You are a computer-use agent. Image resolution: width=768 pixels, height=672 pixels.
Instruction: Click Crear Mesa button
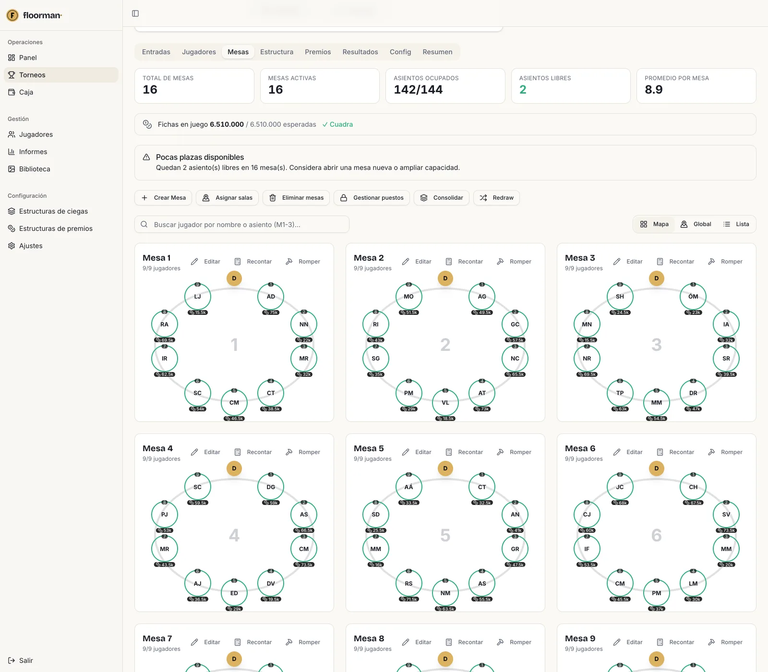click(x=163, y=198)
